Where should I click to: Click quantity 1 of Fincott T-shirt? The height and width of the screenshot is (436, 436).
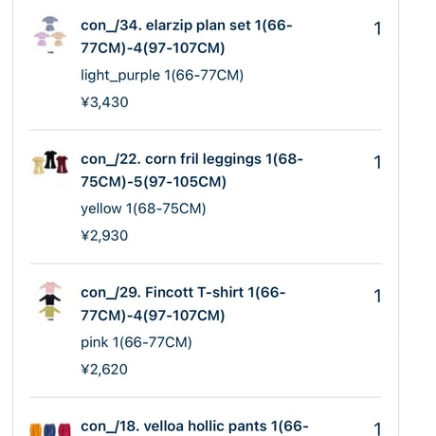tap(377, 296)
